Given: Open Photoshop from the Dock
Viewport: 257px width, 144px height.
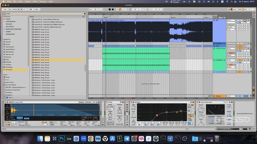Looking at the screenshot, I should click(61, 139).
